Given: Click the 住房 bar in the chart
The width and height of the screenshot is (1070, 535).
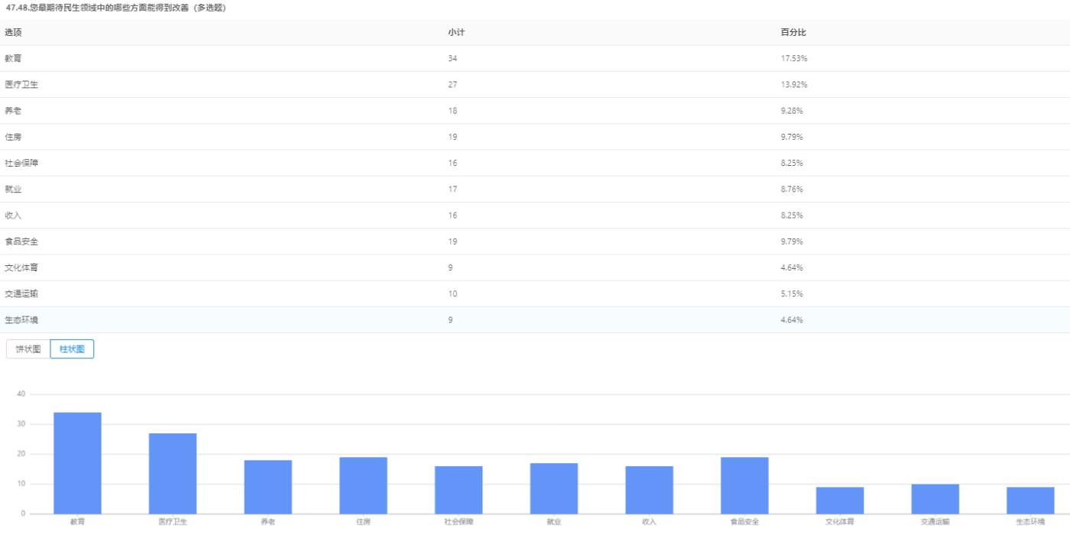Looking at the screenshot, I should (x=363, y=485).
